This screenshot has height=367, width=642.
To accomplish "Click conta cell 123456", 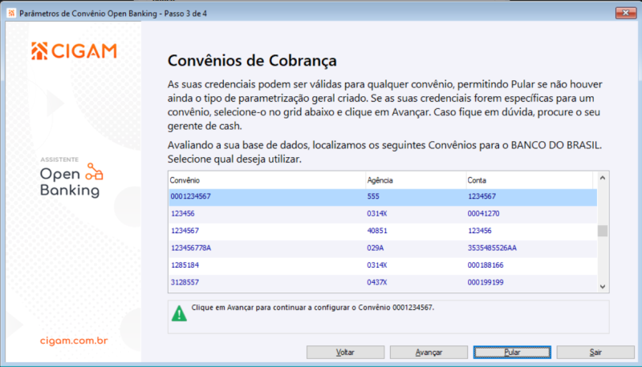I will click(x=479, y=231).
